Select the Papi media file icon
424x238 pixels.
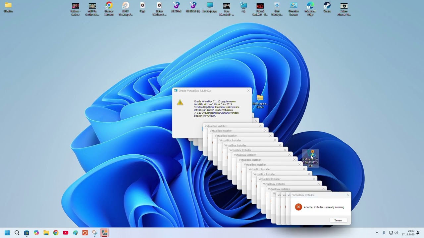(142, 8)
